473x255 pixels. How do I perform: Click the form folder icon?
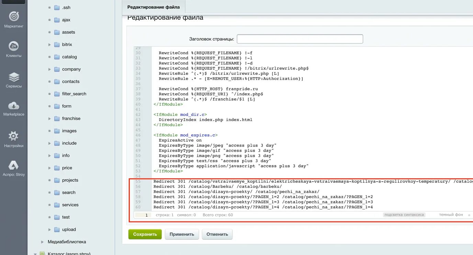pos(57,106)
